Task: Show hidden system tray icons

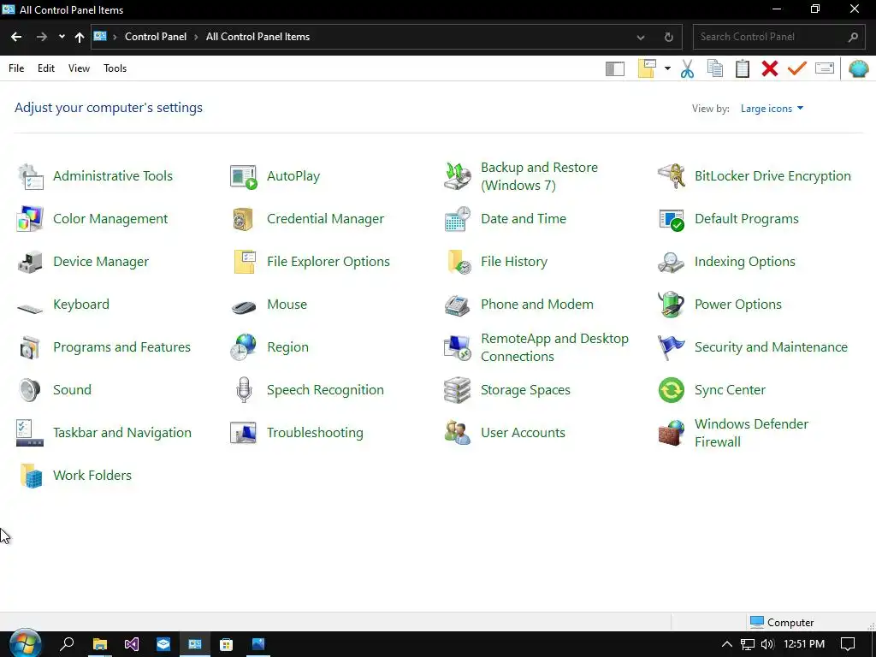Action: (727, 644)
